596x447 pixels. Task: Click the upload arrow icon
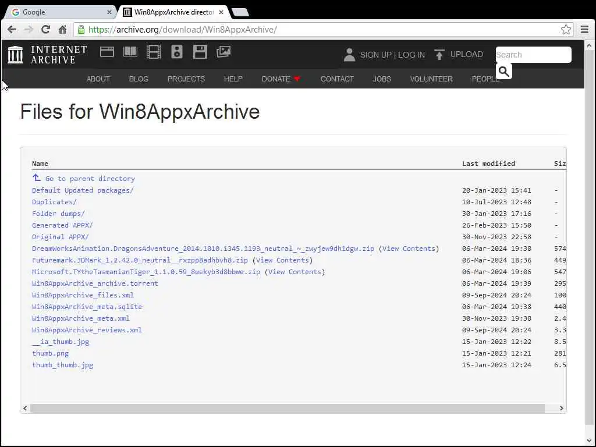coord(439,55)
